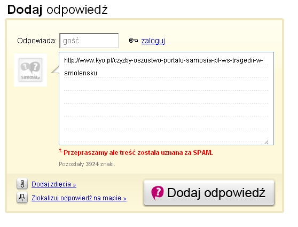Click the URL text inside the answer box
The height and width of the screenshot is (227, 298).
pos(163,60)
